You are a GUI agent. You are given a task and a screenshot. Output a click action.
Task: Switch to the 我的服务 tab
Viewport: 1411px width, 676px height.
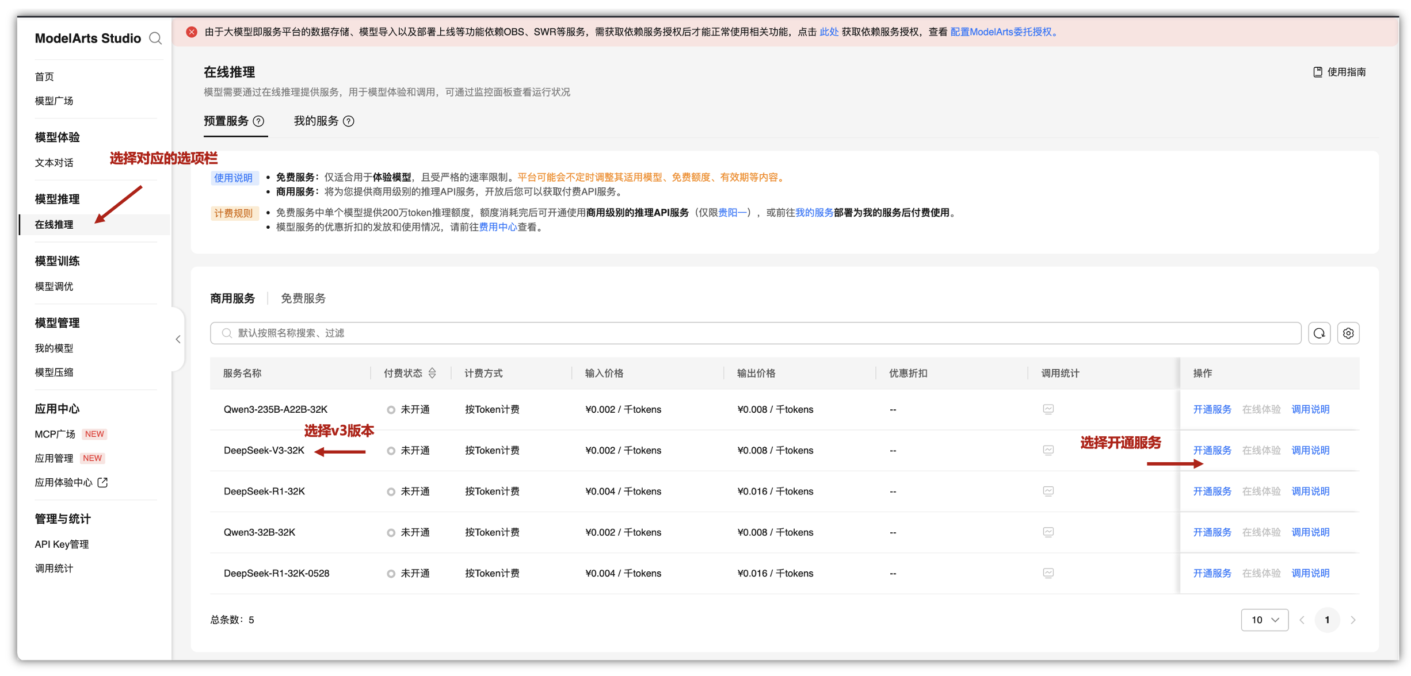tap(316, 121)
